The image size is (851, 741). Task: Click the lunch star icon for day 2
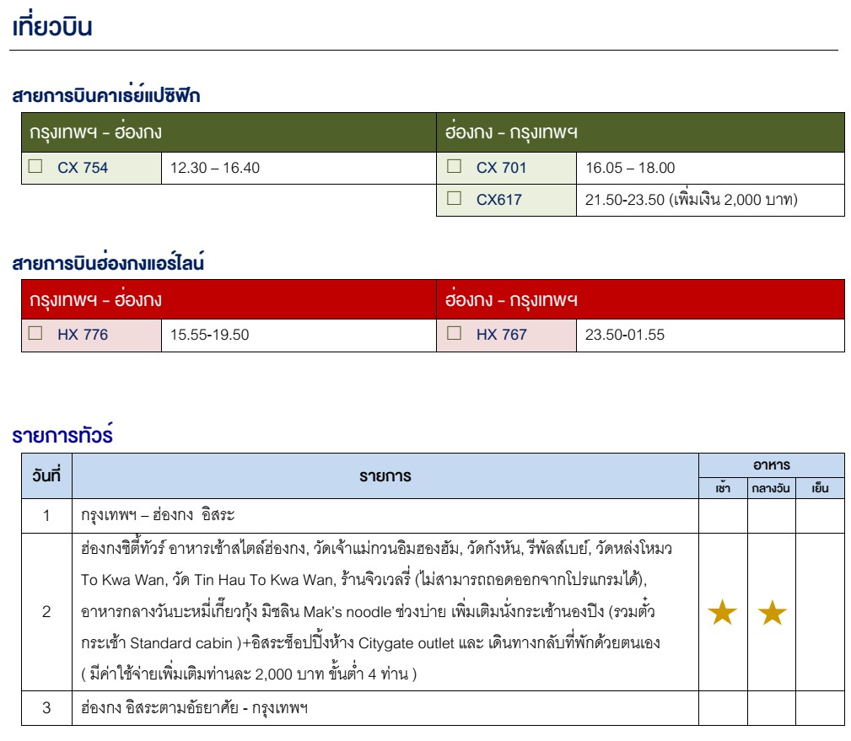click(x=772, y=612)
